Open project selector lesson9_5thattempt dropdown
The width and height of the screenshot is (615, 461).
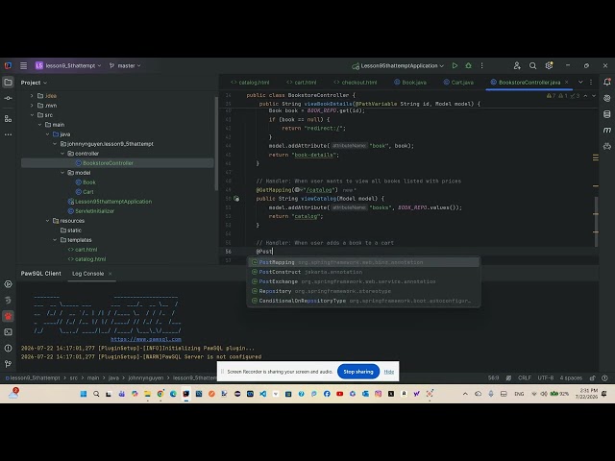point(68,66)
